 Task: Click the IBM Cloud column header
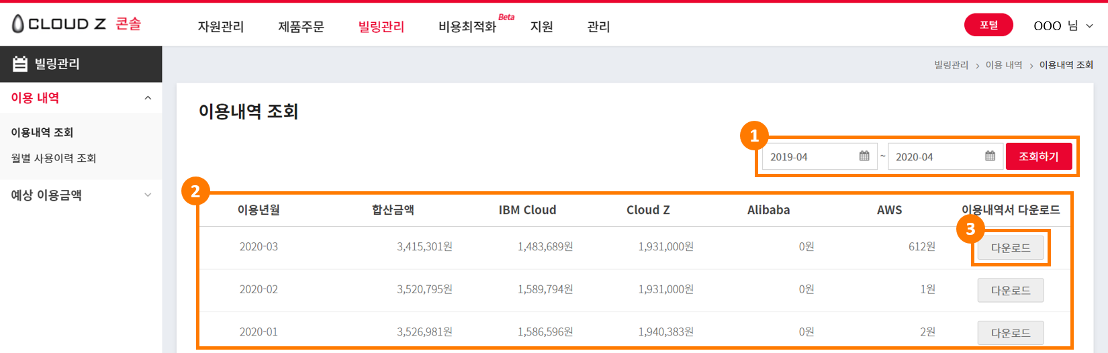point(527,210)
